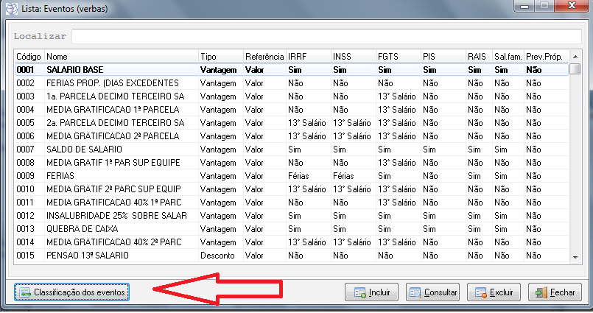
Task: Click the Classificação dos eventos button icon
Action: [24, 292]
